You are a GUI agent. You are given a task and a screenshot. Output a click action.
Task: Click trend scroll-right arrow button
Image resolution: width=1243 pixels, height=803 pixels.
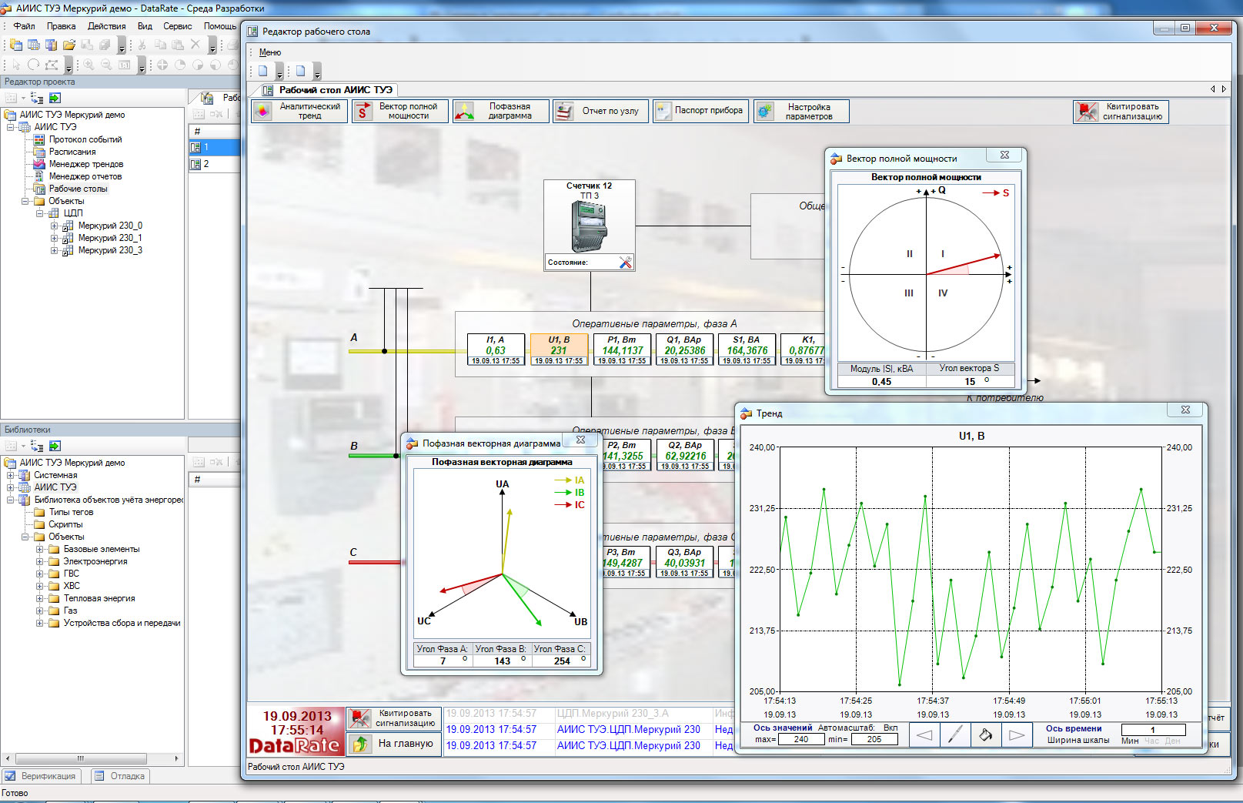pos(1017,735)
